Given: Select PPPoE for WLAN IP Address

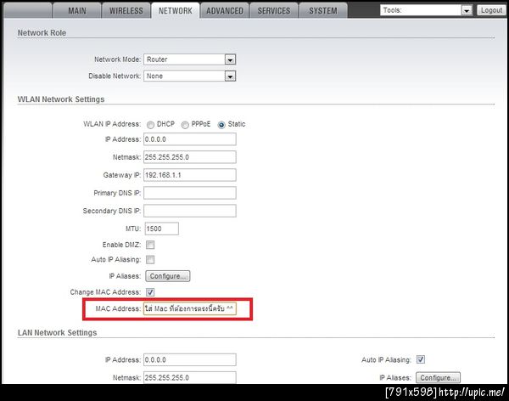Looking at the screenshot, I should [x=185, y=125].
